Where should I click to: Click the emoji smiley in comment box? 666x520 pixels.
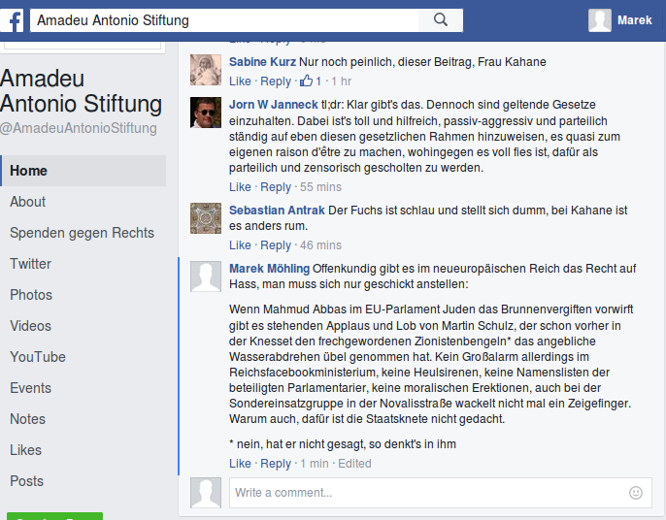635,493
